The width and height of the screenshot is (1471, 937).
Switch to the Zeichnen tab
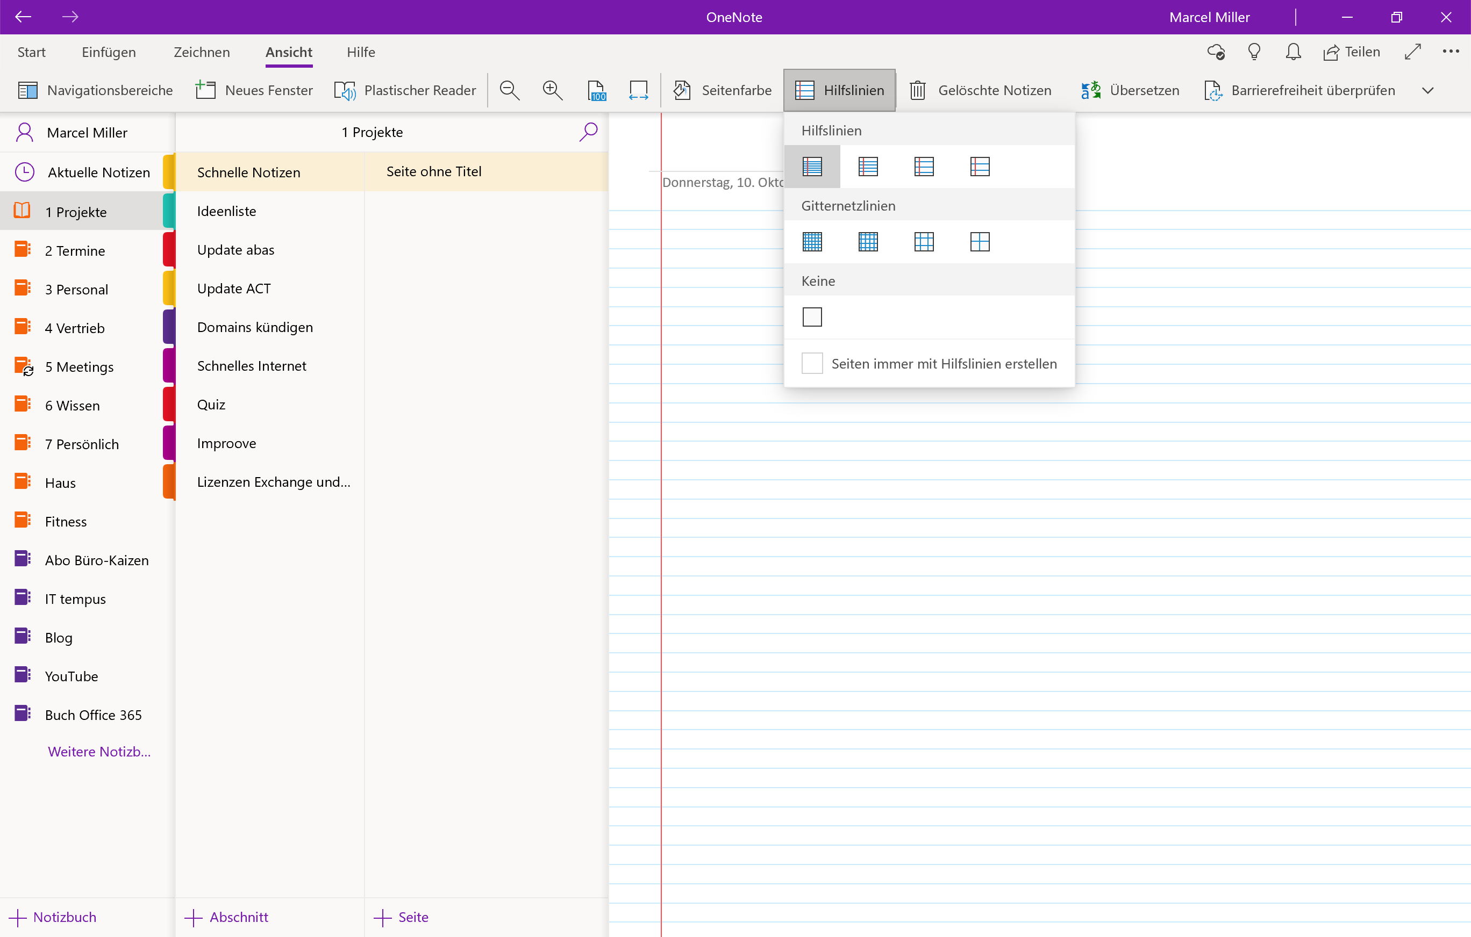pos(202,52)
